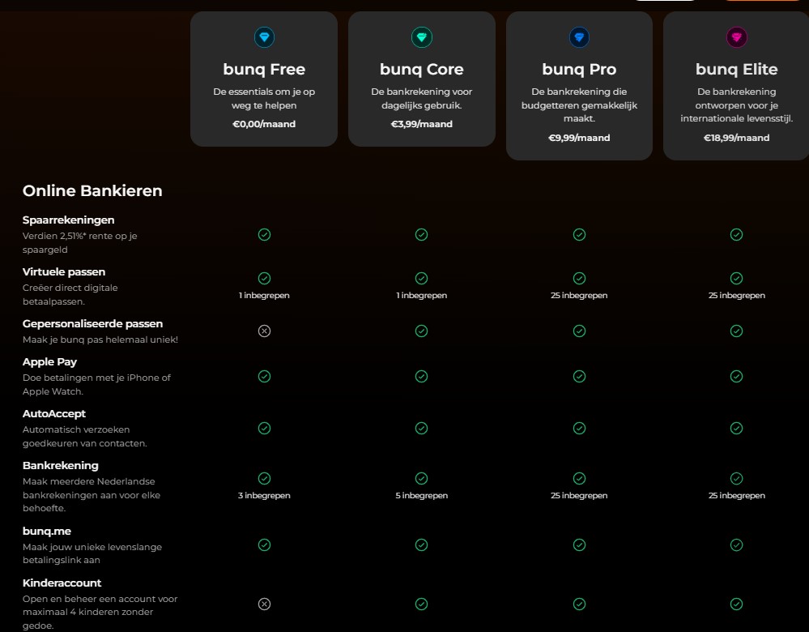Viewport: 809px width, 632px height.
Task: Click the bunq Core green gem icon
Action: [x=421, y=36]
